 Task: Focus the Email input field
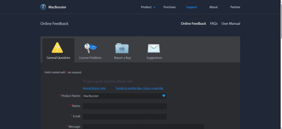click(125, 116)
